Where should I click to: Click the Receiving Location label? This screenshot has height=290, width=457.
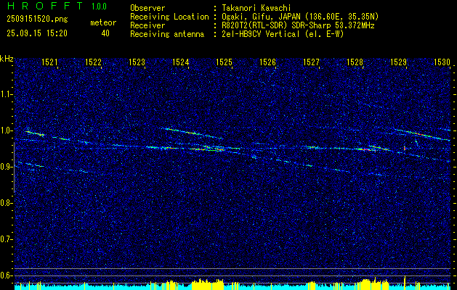169,17
